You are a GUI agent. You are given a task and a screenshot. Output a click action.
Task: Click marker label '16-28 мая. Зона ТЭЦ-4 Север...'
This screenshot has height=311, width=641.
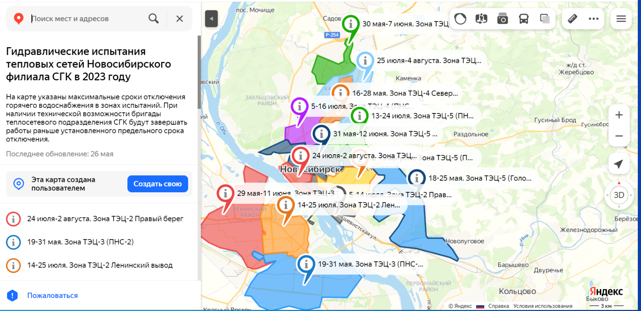(x=405, y=93)
